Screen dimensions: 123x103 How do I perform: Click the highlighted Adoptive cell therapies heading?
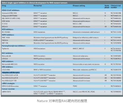11,72
